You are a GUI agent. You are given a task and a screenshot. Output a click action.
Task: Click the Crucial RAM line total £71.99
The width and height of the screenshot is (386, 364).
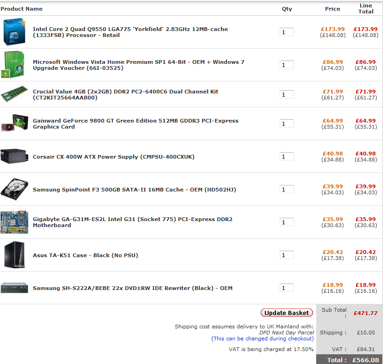pyautogui.click(x=366, y=92)
